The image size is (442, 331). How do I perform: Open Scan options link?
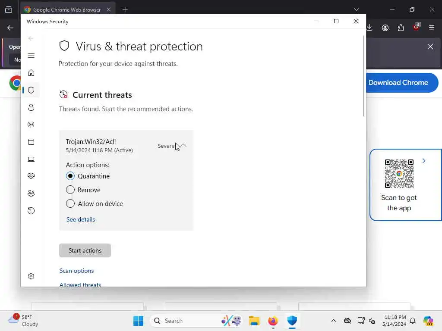(x=77, y=271)
